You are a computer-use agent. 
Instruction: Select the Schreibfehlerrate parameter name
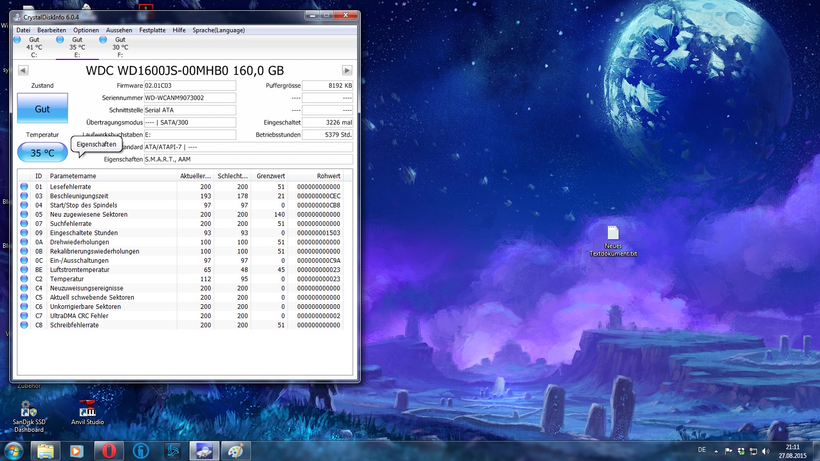tap(74, 325)
